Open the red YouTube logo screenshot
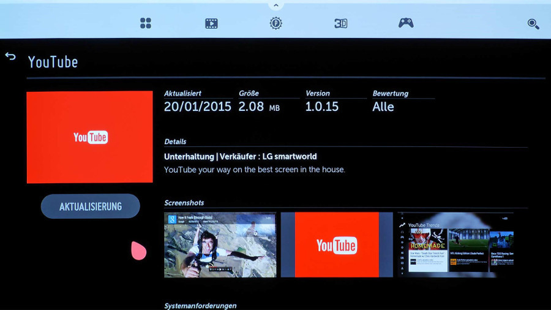Screen dimensions: 551x310 click(337, 244)
